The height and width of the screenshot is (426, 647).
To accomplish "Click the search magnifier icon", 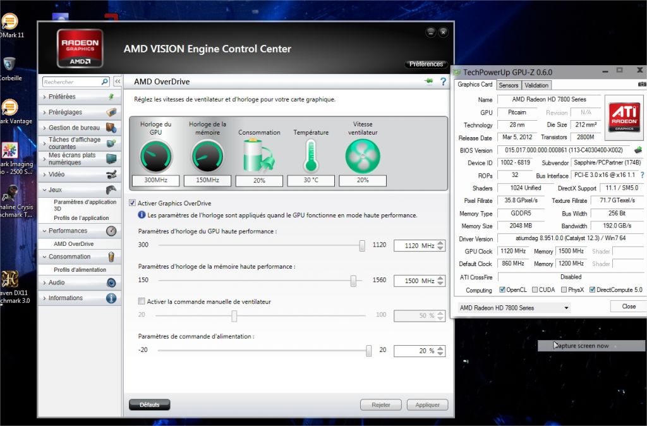I will pyautogui.click(x=105, y=82).
